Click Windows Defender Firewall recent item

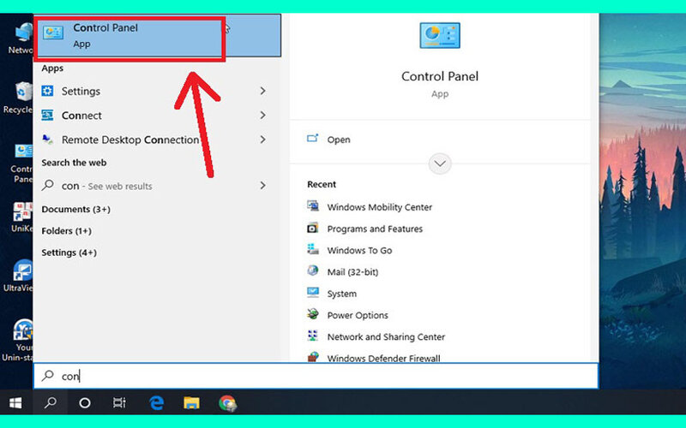click(382, 358)
